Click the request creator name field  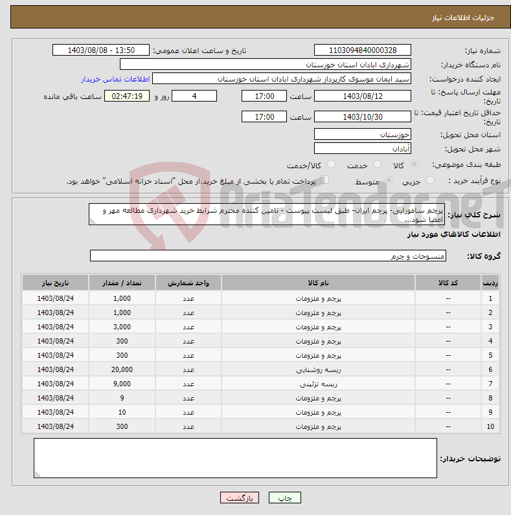(x=282, y=79)
